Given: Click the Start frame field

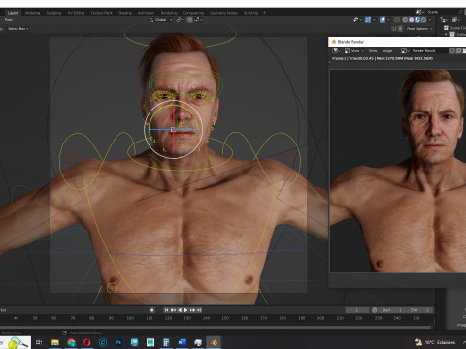Looking at the screenshot, I should pyautogui.click(x=392, y=310).
